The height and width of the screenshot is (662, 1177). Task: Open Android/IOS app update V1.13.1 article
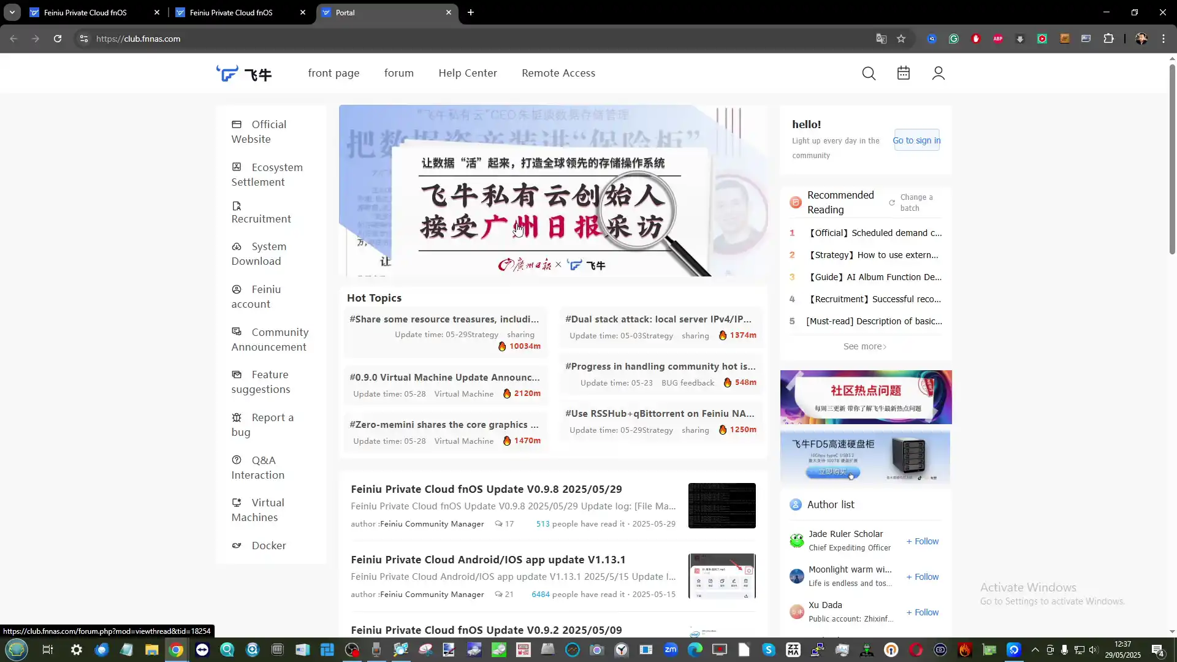click(488, 560)
